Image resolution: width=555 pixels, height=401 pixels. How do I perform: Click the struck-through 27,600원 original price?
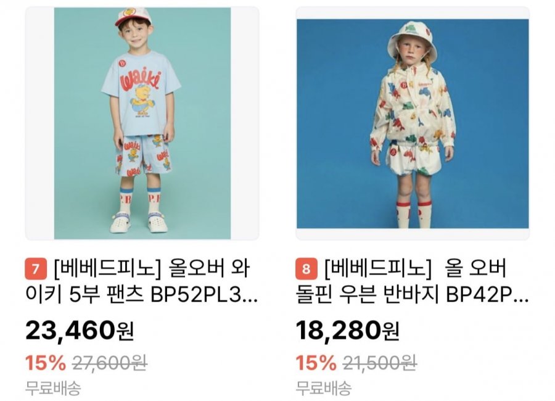click(x=110, y=363)
